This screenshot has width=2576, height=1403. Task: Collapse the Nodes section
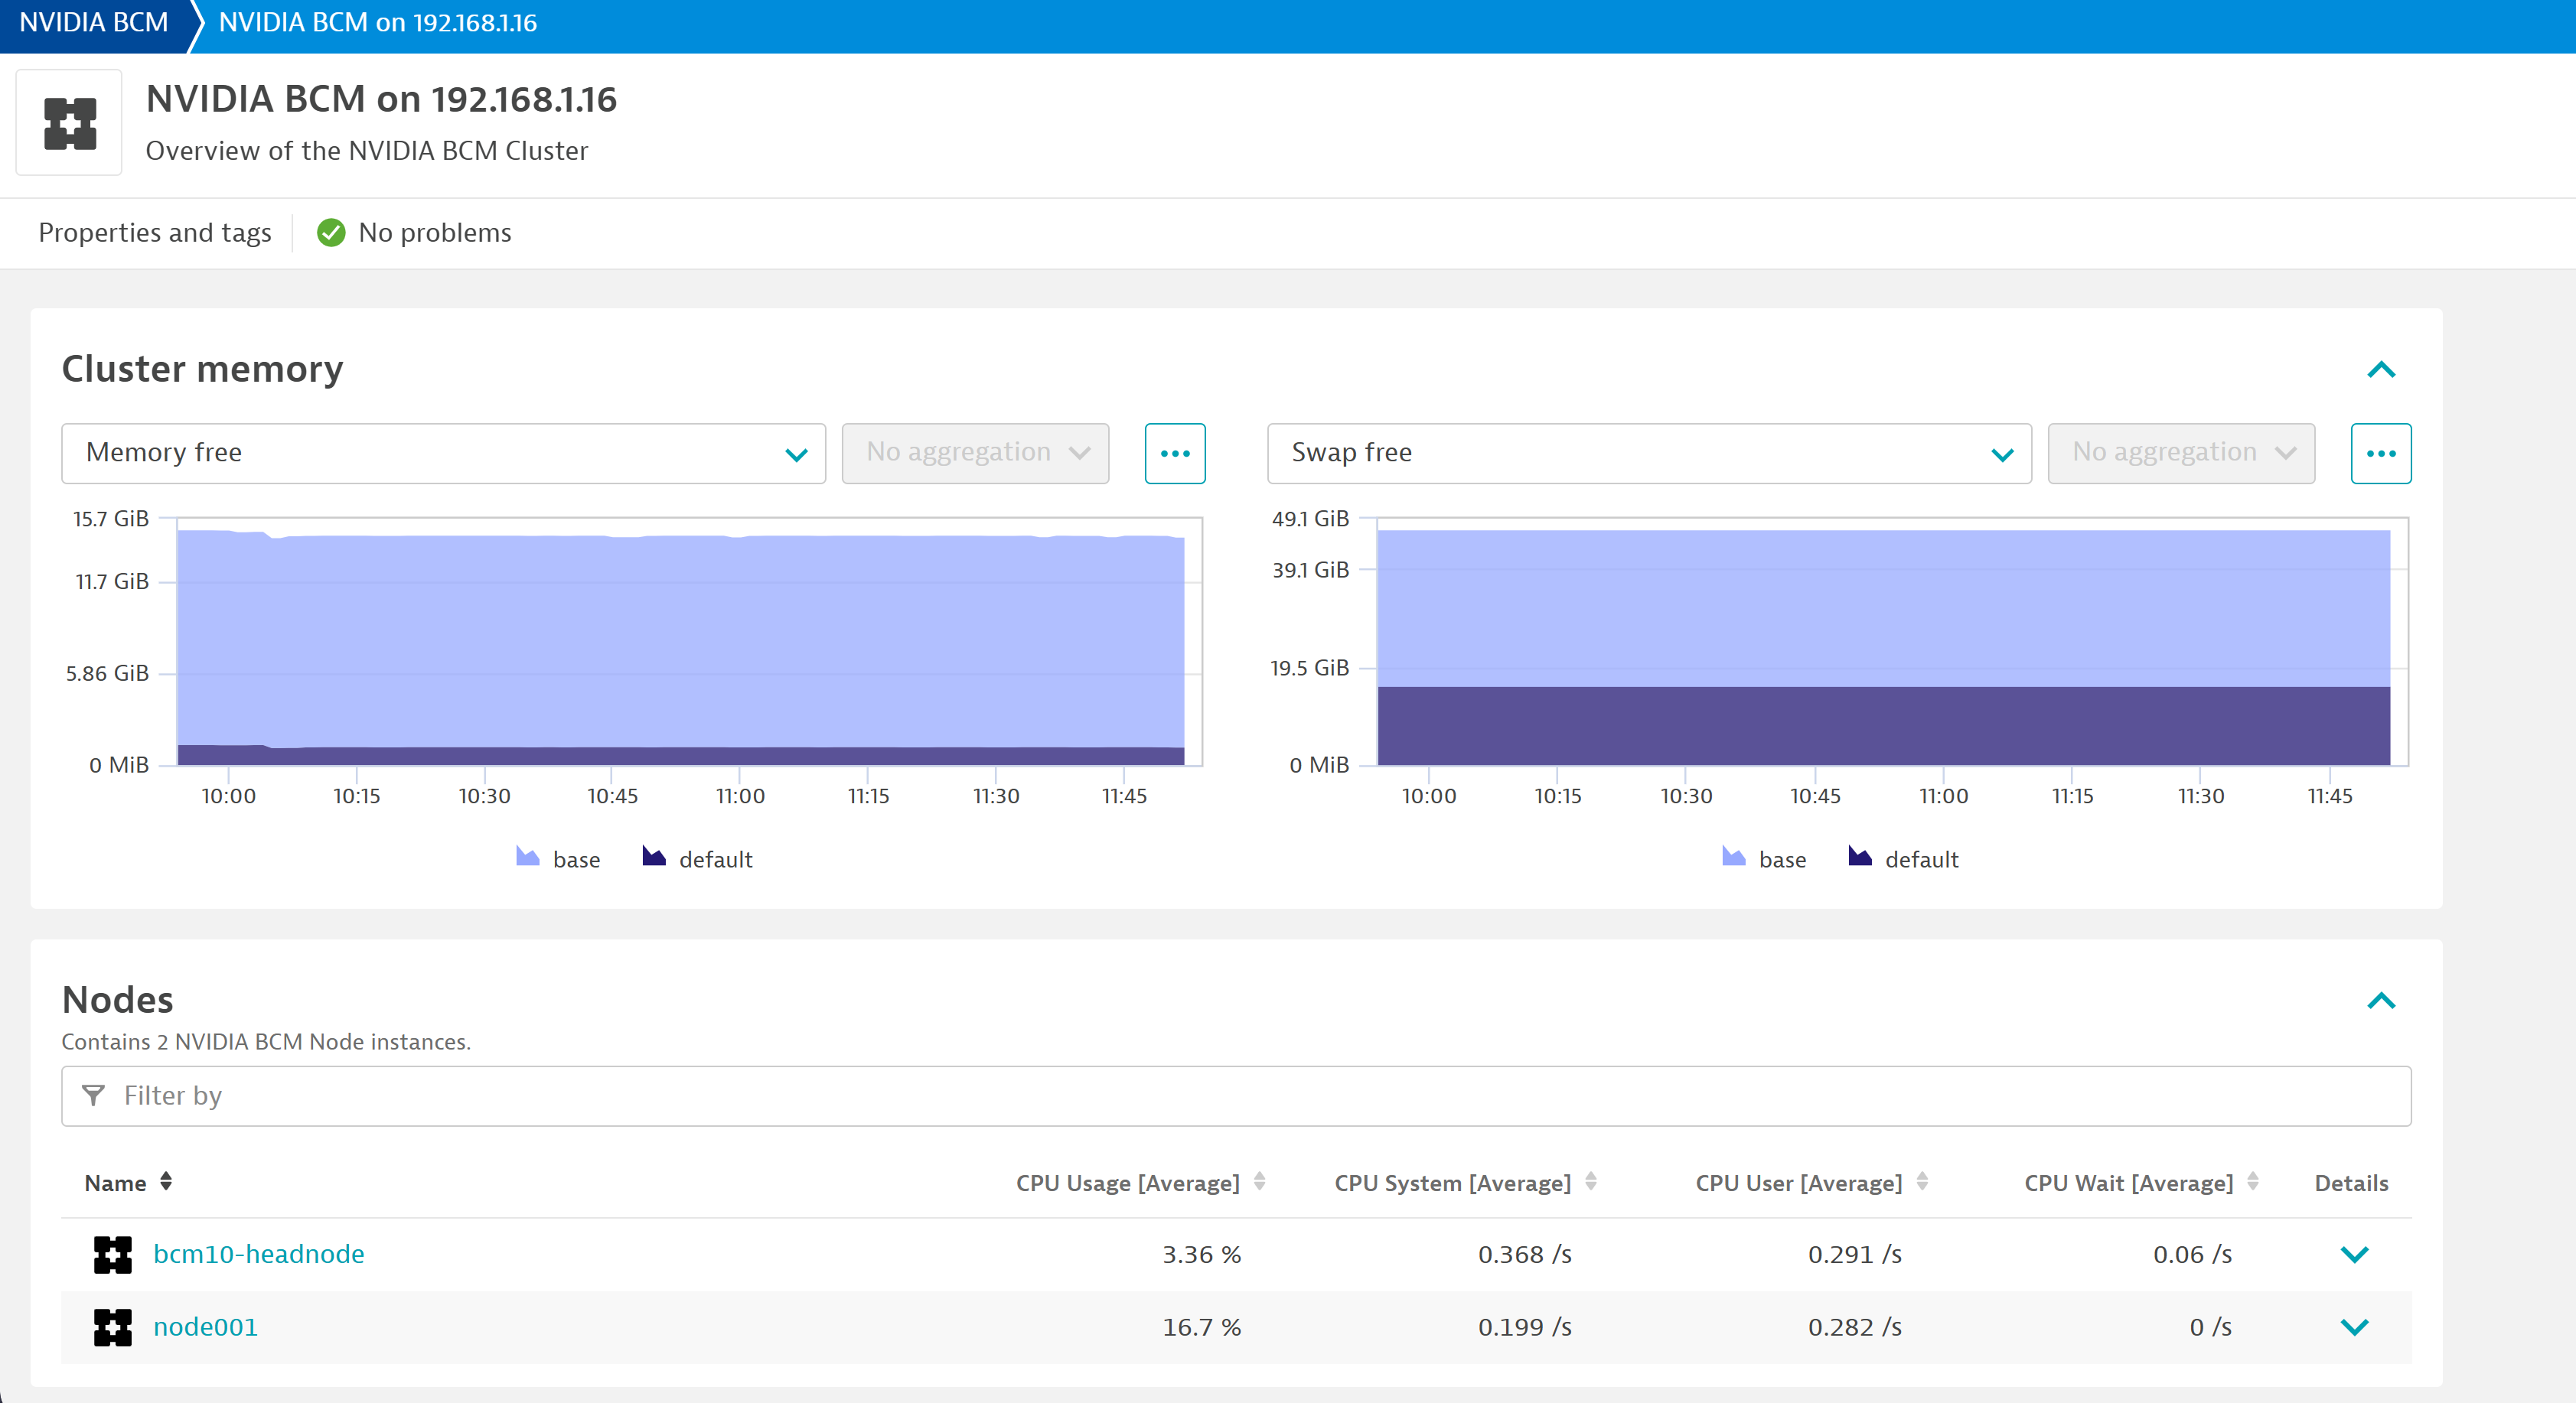[2381, 1001]
